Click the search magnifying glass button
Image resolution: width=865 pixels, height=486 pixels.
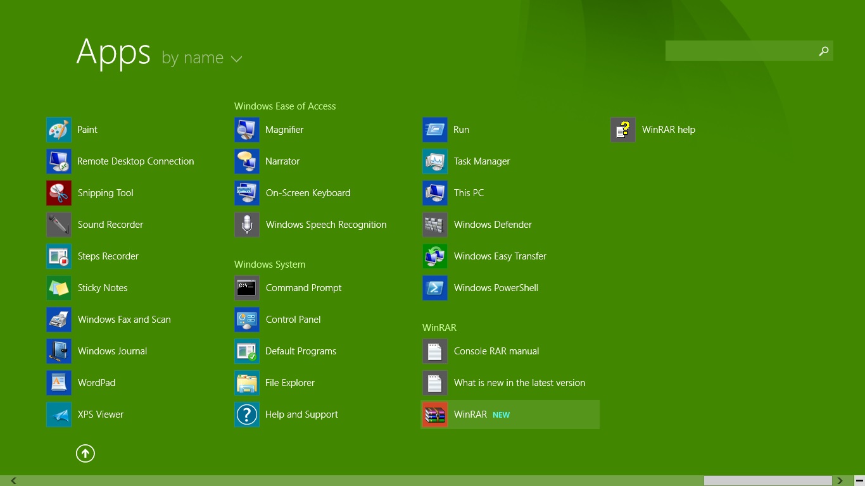(824, 51)
